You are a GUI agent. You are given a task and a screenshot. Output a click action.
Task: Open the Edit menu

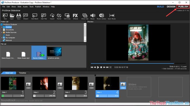click(x=8, y=7)
